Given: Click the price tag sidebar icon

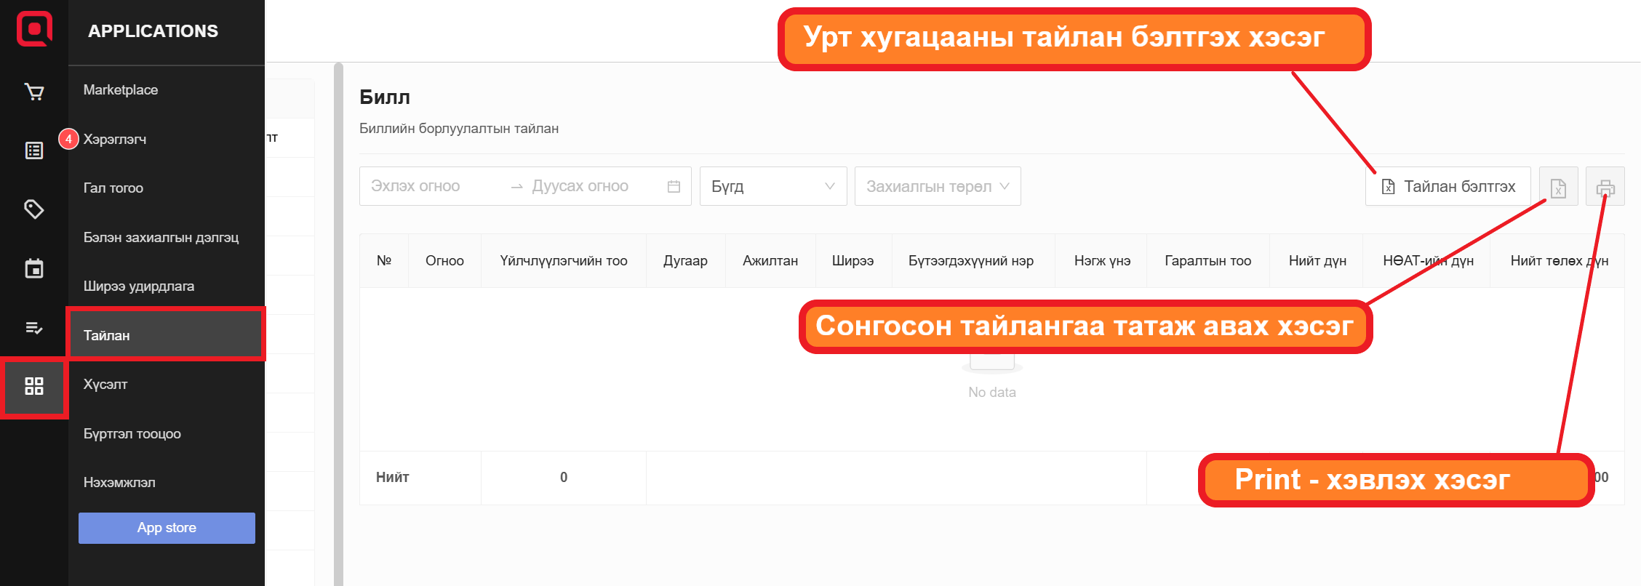Looking at the screenshot, I should point(34,209).
